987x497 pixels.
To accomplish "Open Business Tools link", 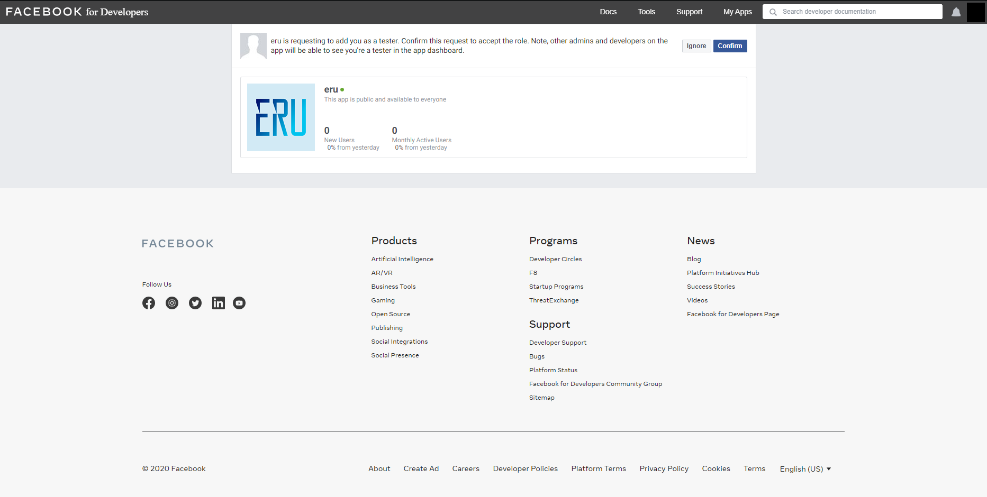I will 393,287.
